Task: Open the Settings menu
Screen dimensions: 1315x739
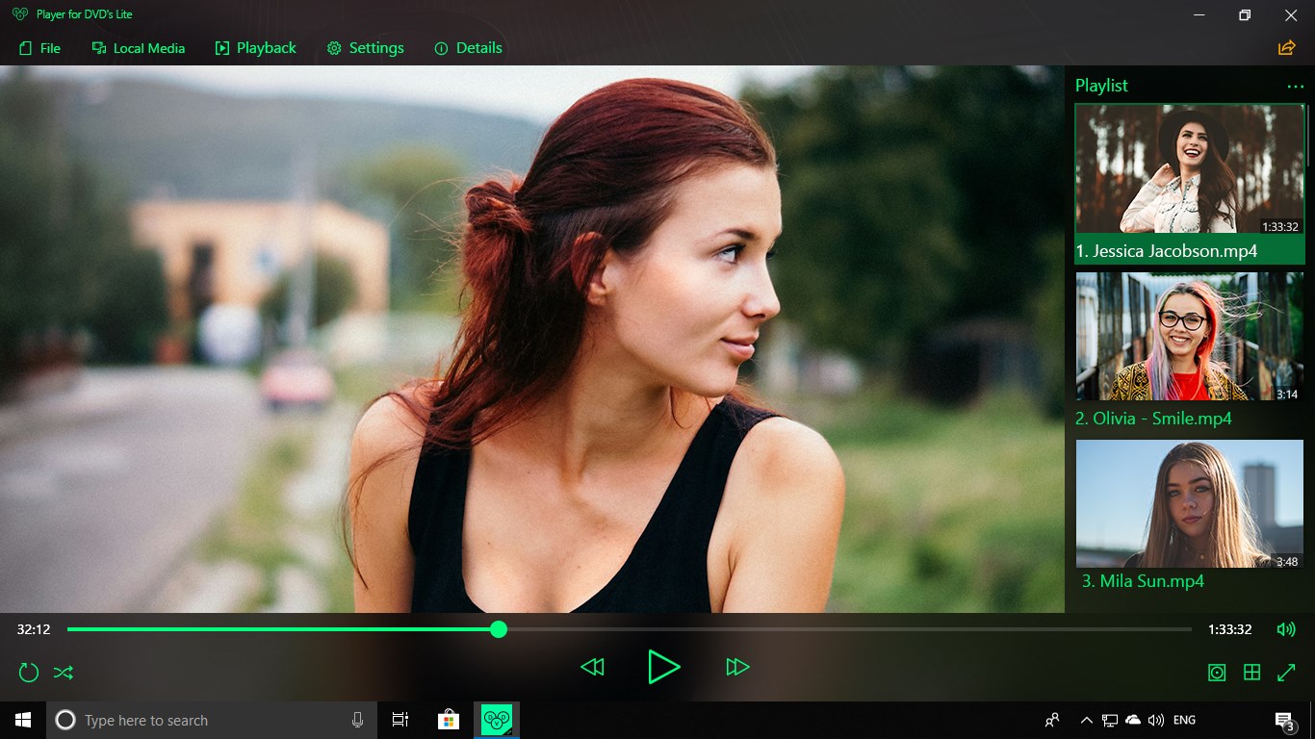Action: pos(365,47)
